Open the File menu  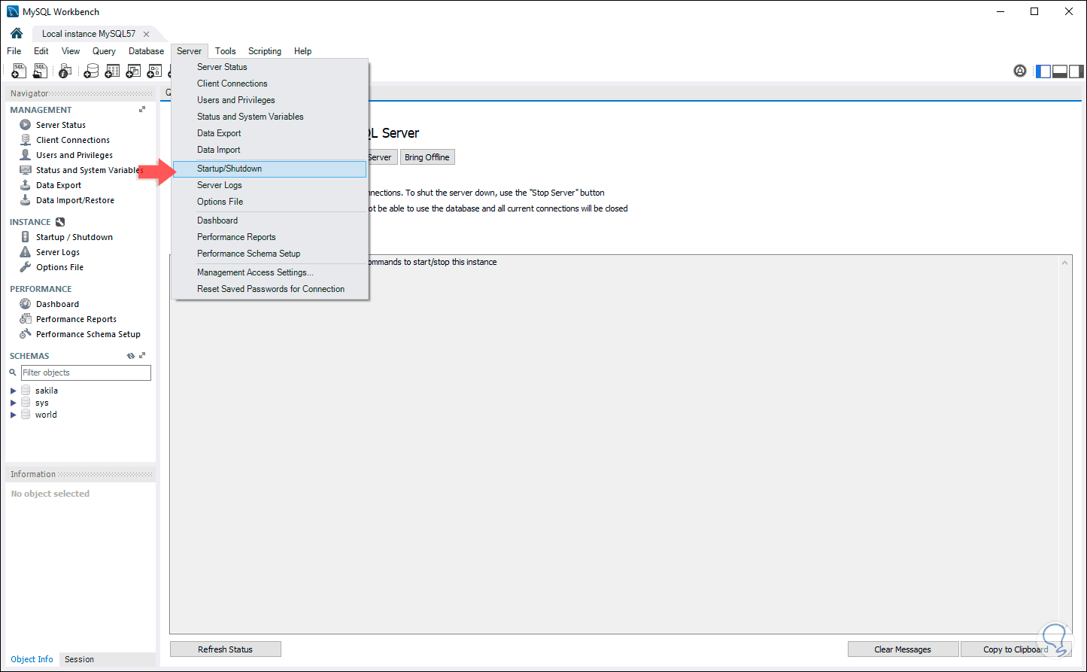coord(14,51)
